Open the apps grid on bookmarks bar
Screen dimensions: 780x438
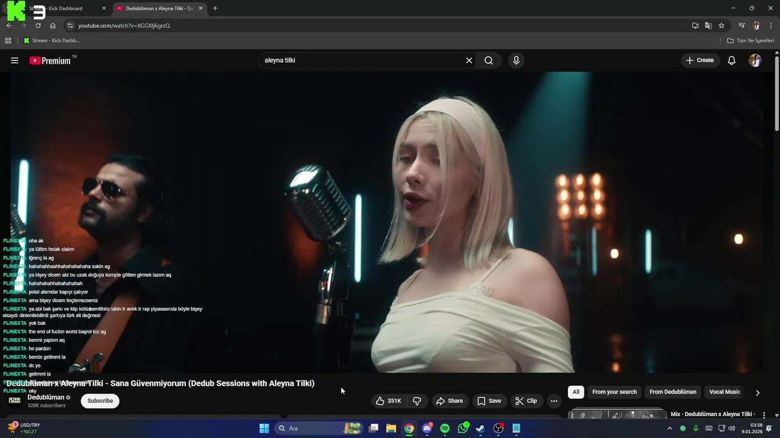tap(8, 41)
